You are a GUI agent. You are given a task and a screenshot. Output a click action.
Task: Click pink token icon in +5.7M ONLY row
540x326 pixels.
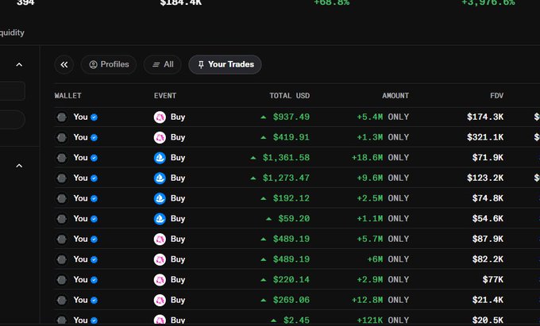[x=160, y=239]
